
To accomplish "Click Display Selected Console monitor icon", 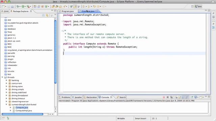I will tap(196, 97).
